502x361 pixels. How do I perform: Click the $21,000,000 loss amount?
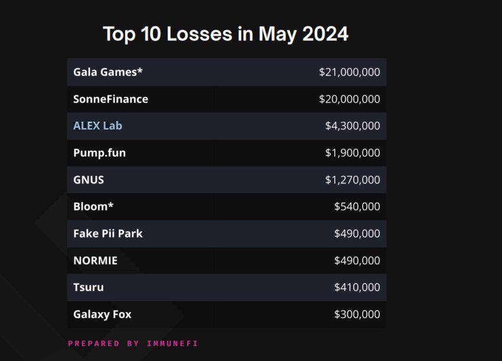(349, 72)
